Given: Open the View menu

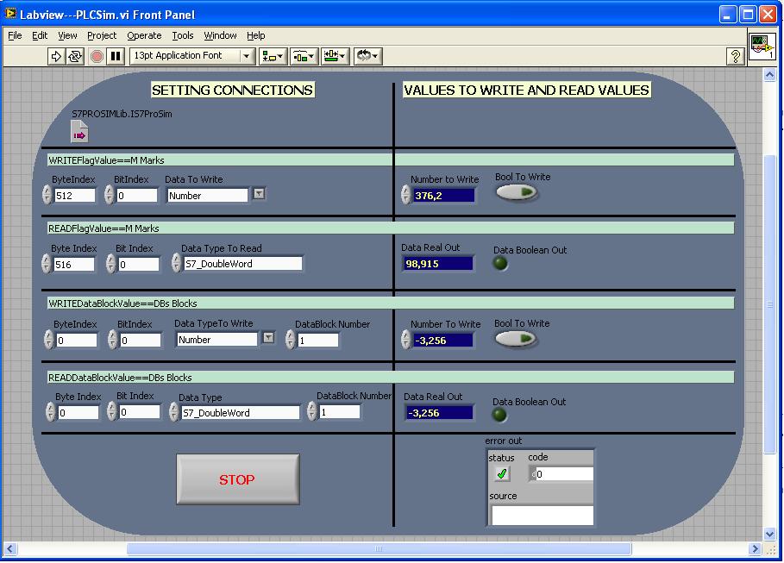Looking at the screenshot, I should click(x=67, y=35).
